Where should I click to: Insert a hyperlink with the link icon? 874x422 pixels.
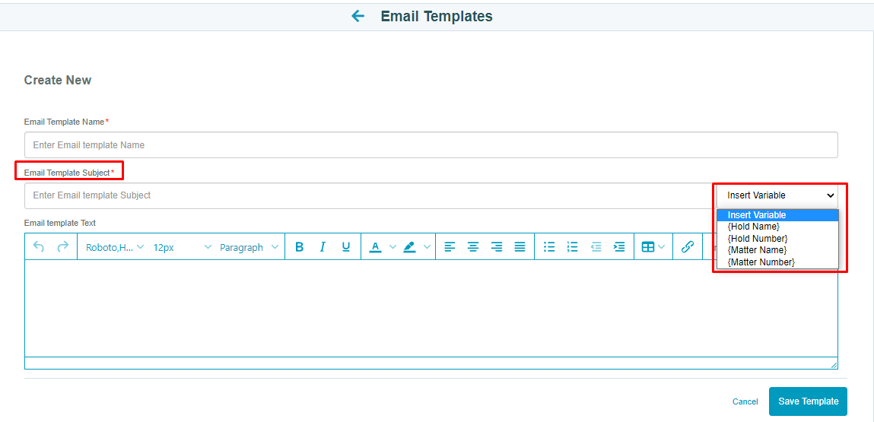(x=688, y=247)
